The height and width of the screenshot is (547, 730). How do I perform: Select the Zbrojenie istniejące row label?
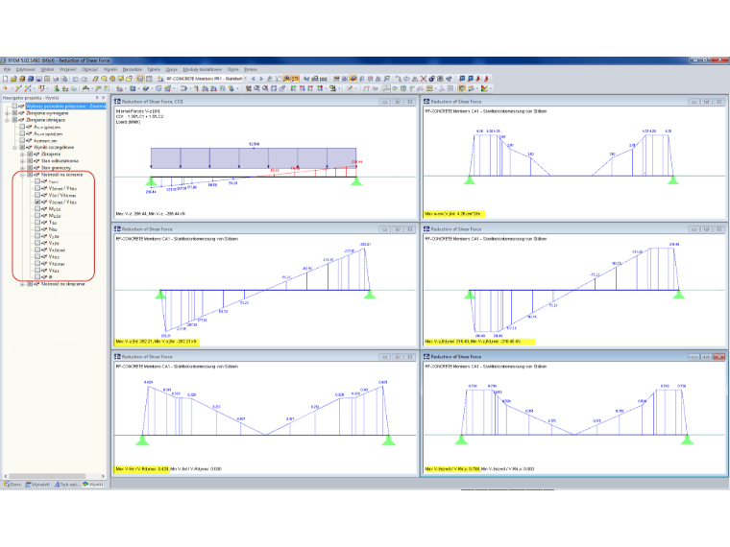click(x=46, y=120)
